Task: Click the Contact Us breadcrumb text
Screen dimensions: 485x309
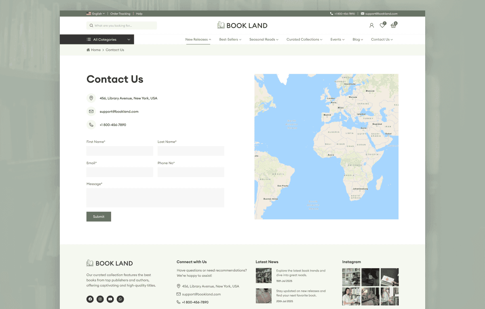Action: tap(115, 50)
